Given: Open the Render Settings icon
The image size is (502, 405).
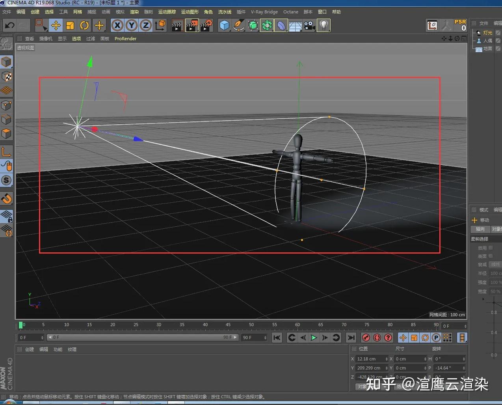Looking at the screenshot, I should pyautogui.click(x=206, y=25).
